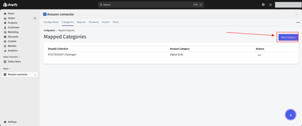Open Settings at the sidebar bottom

[x=12, y=122]
